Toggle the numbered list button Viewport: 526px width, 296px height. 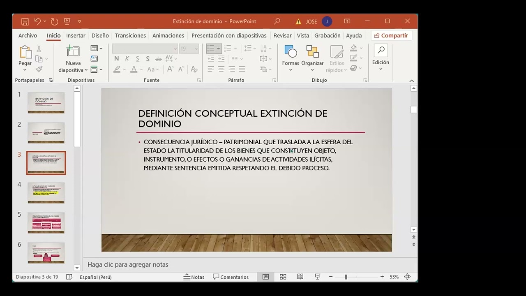click(228, 49)
